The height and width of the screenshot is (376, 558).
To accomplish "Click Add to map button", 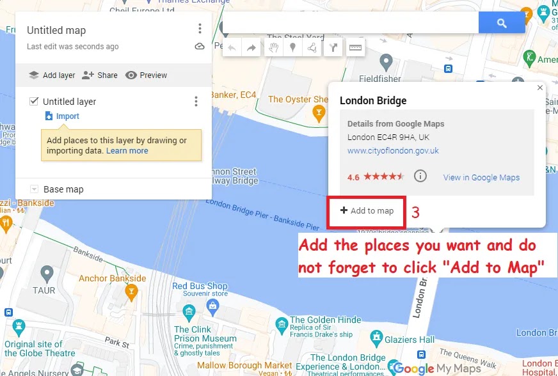I will pos(367,210).
